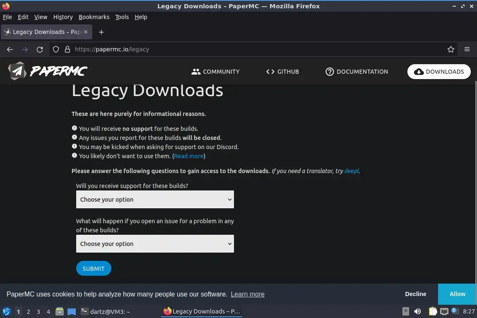Switch to workspace 2 in the taskbar

click(28, 312)
